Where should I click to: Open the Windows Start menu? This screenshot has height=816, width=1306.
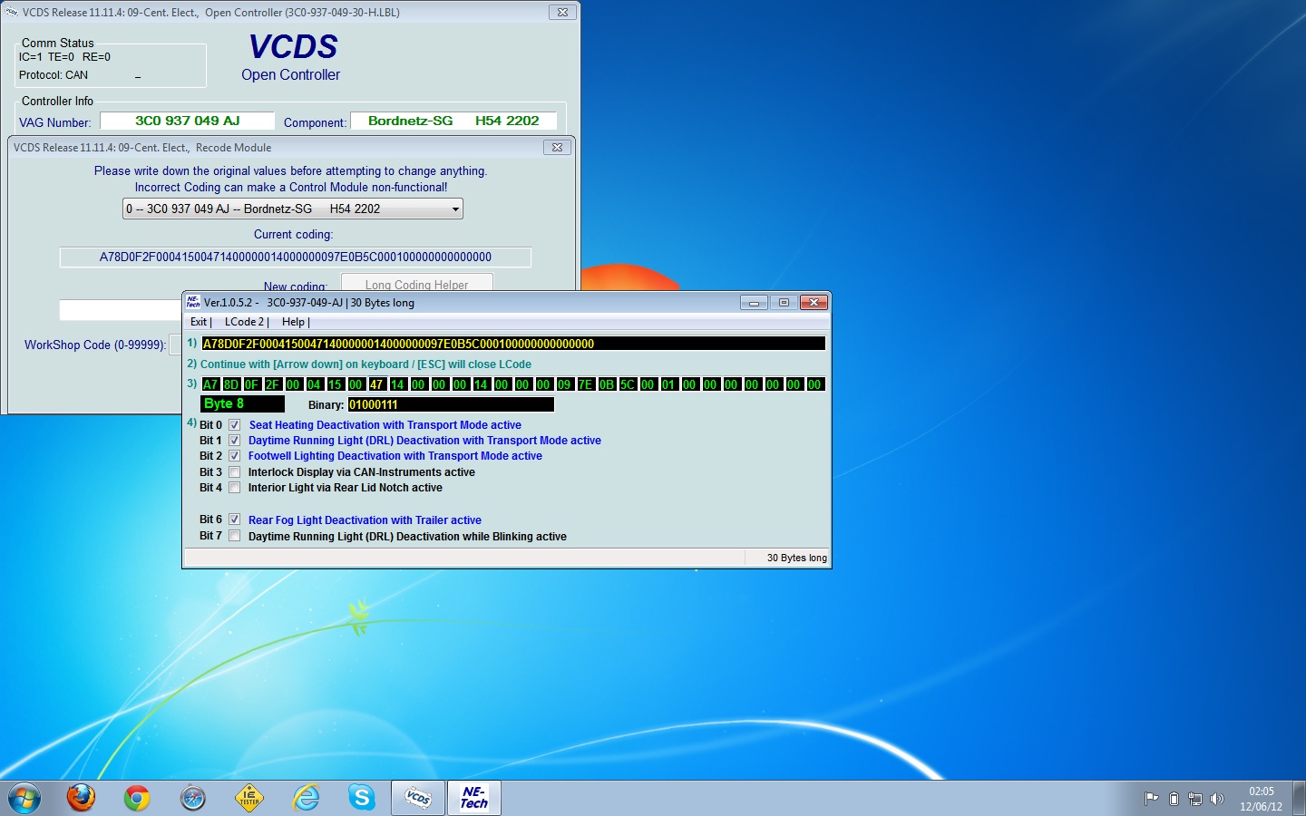(x=24, y=798)
